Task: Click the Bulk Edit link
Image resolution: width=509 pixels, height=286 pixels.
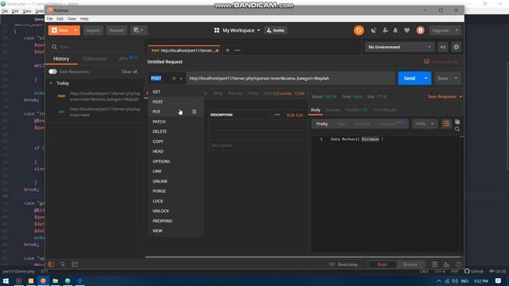Action: click(x=295, y=115)
